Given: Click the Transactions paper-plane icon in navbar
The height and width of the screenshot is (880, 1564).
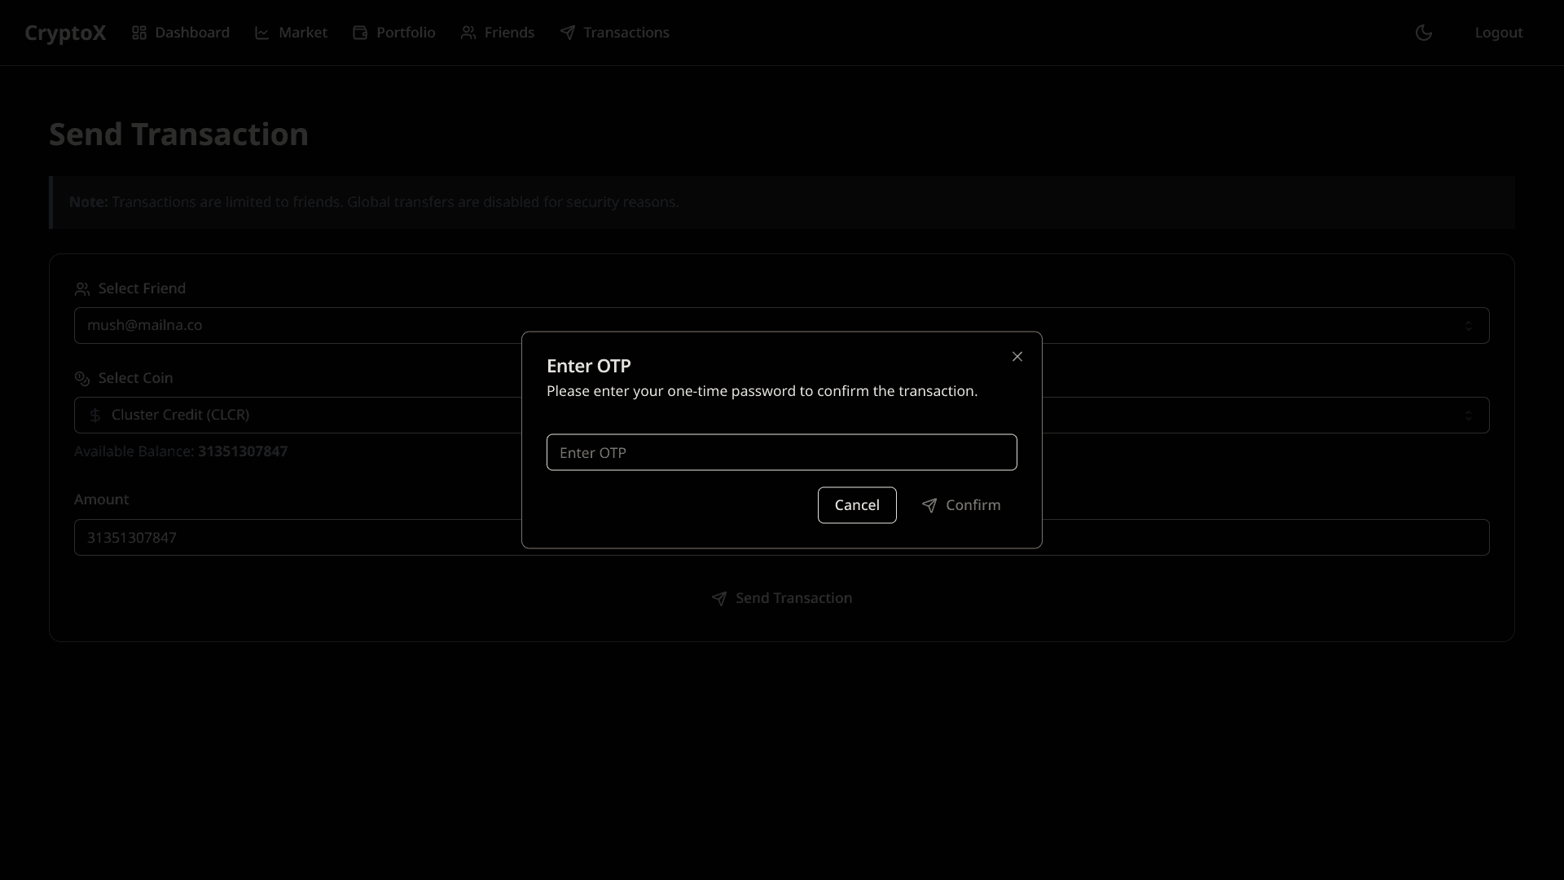Looking at the screenshot, I should pyautogui.click(x=568, y=33).
